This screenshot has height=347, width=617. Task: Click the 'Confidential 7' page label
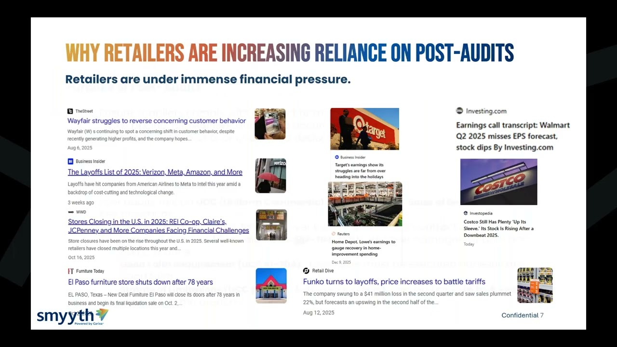tap(523, 315)
